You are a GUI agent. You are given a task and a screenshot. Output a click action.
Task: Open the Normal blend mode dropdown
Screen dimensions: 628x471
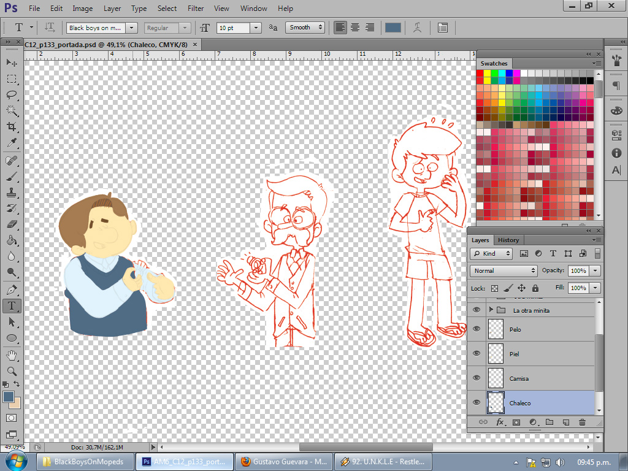504,270
